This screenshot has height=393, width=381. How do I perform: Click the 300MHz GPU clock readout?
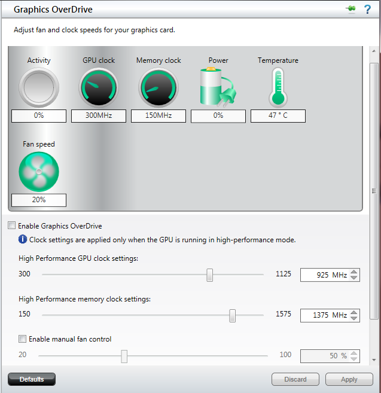pyautogui.click(x=99, y=116)
